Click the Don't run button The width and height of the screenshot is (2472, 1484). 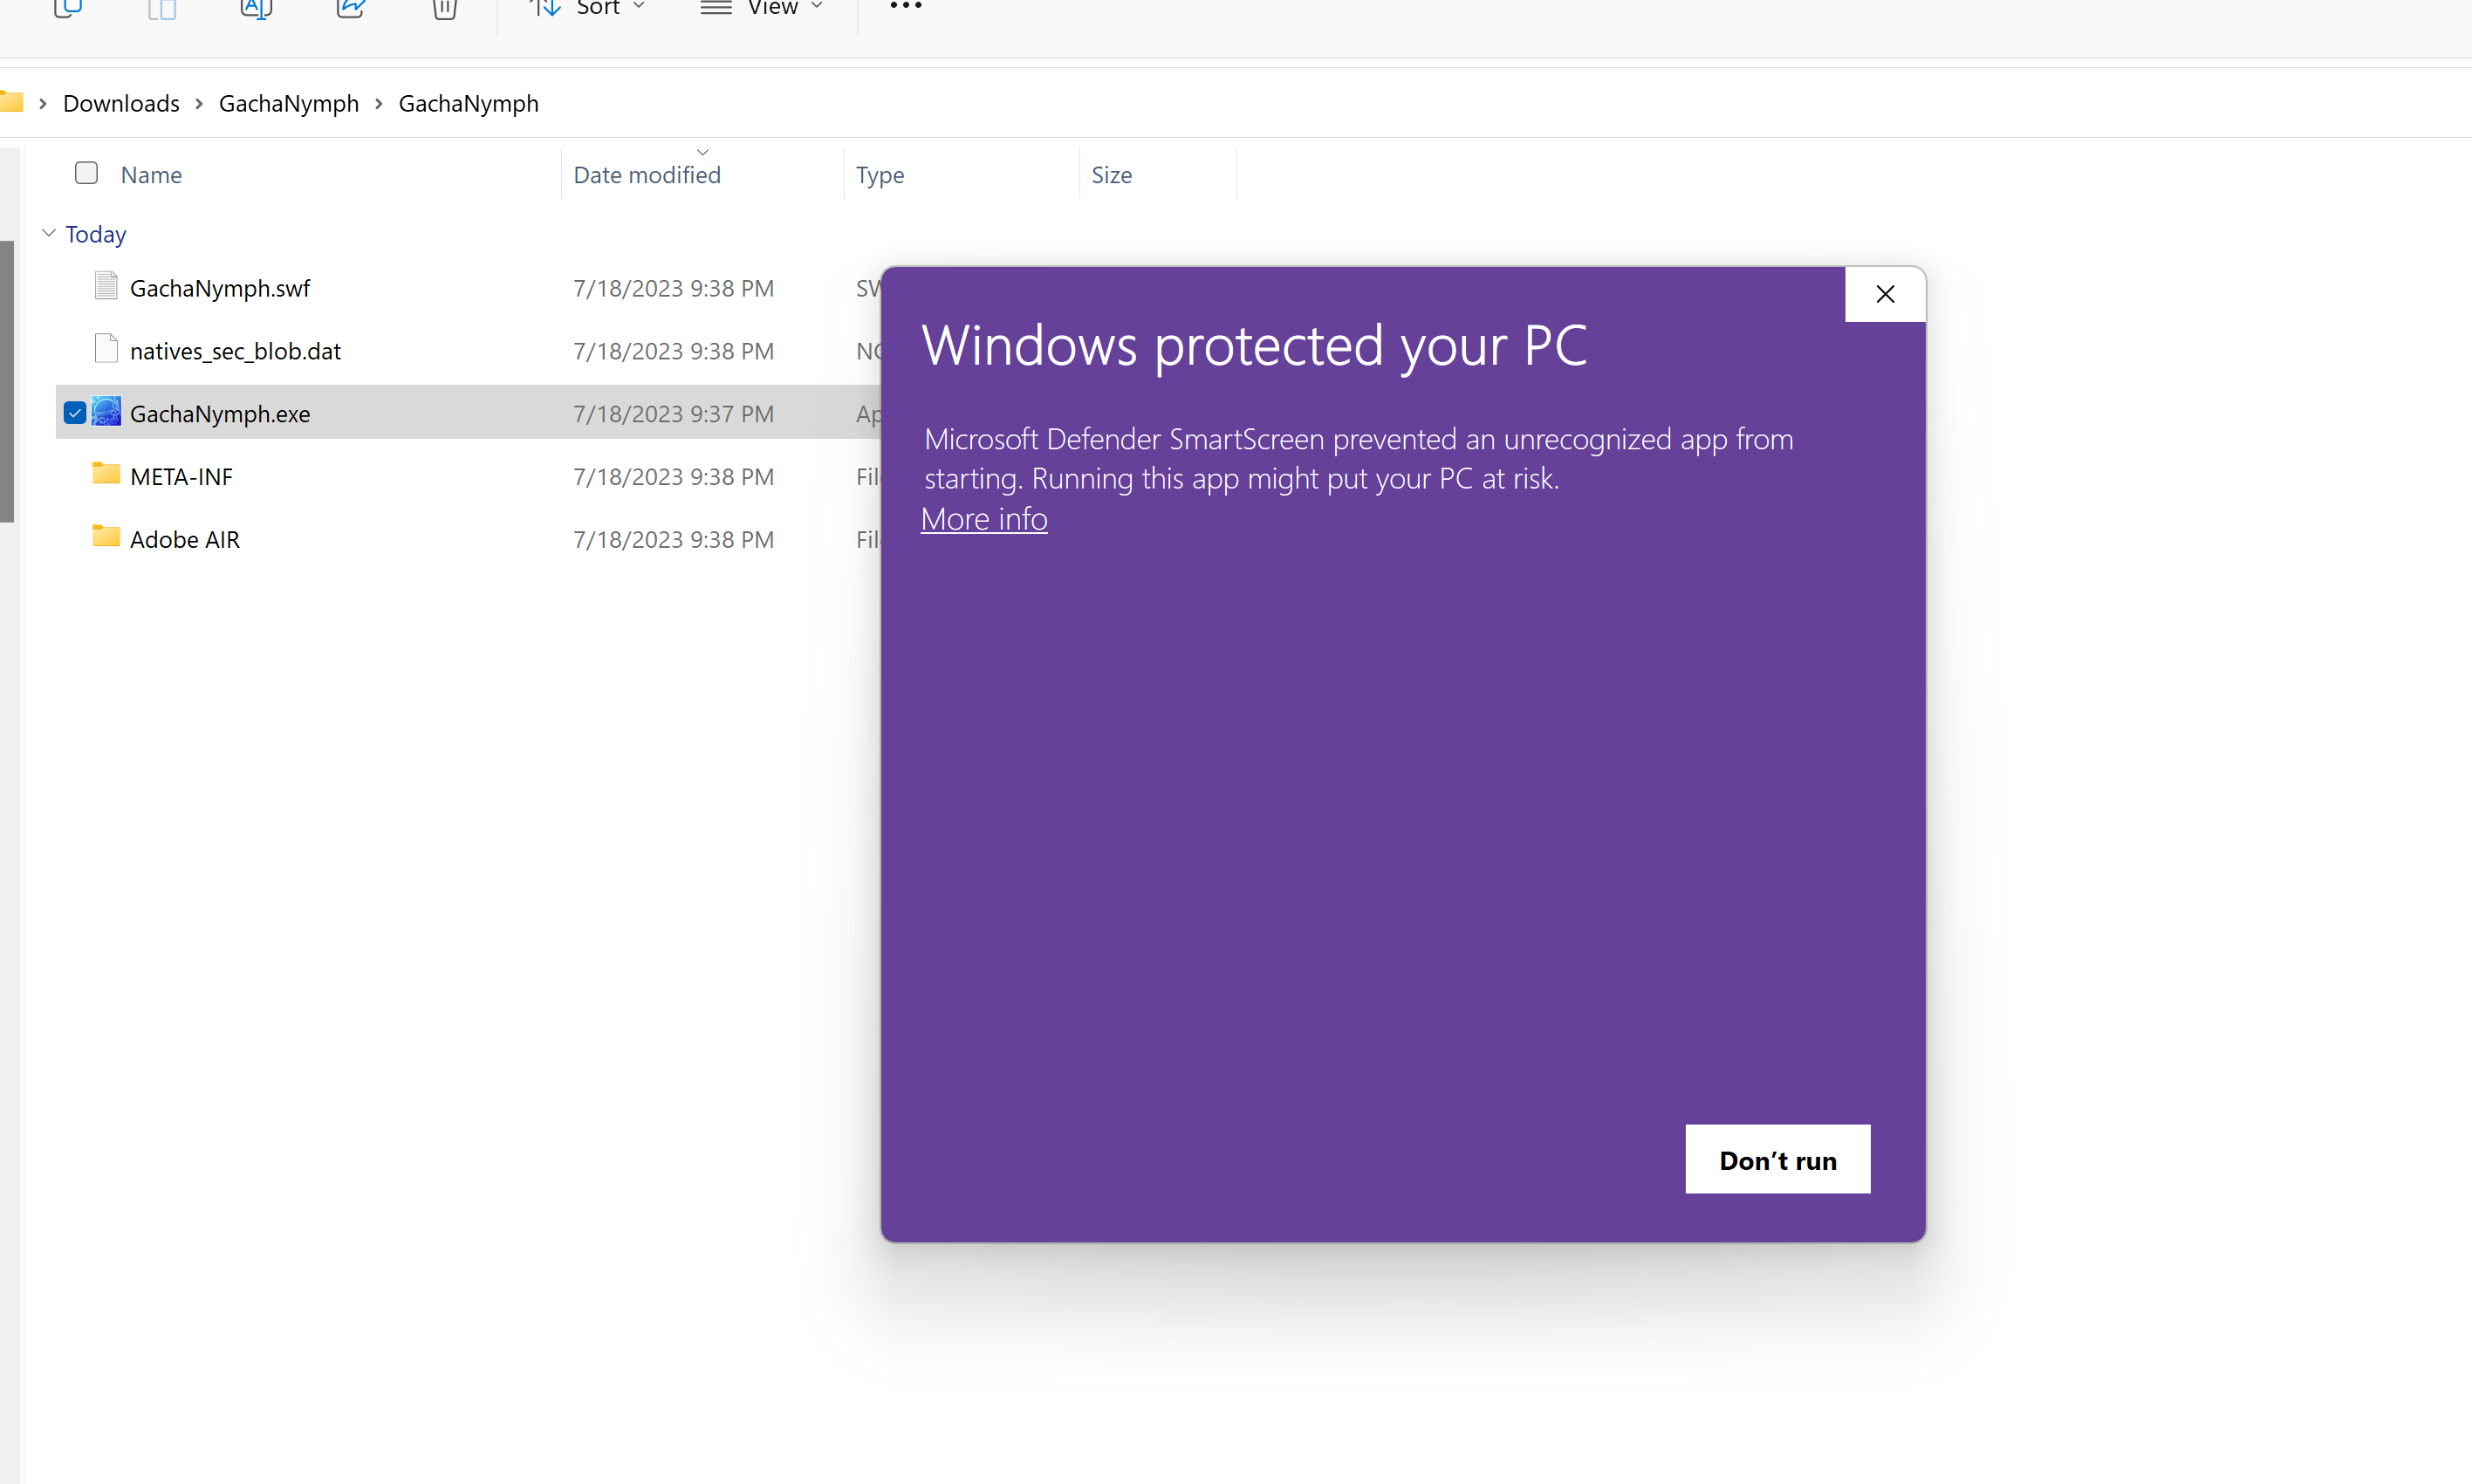coord(1778,1159)
